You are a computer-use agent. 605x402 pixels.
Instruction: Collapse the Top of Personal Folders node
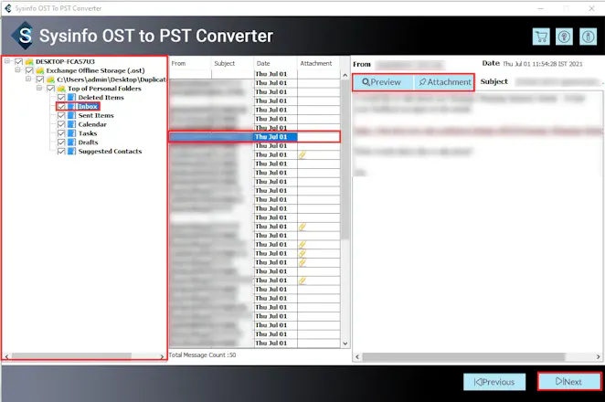39,88
